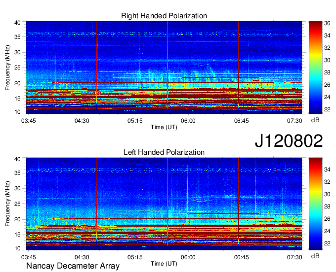Click the 40 MHz tick on the Right Handed frequency axis
Screen dimensions: 336x272
(17, 23)
